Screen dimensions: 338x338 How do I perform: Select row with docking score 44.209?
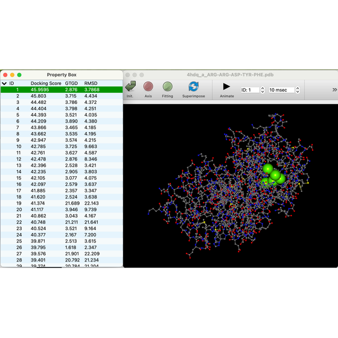click(x=62, y=121)
